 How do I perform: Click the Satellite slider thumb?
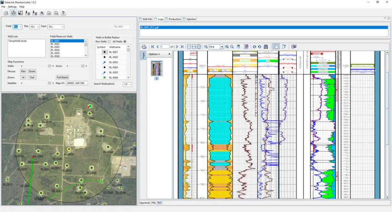coord(49,83)
